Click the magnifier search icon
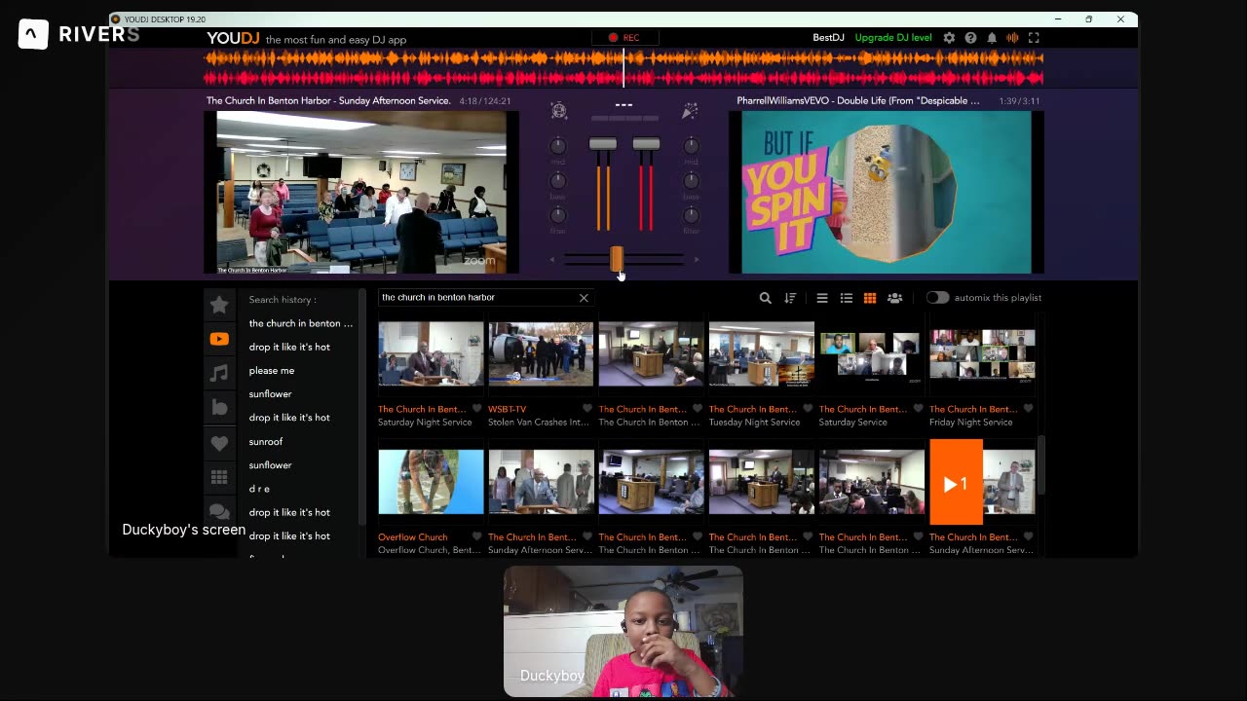The image size is (1247, 701). 765,298
